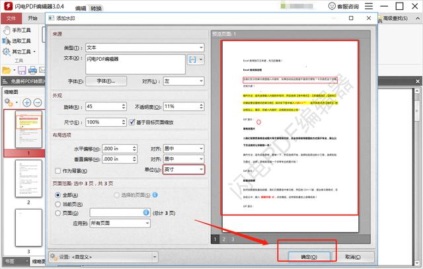Enable the 作为背景 background checkbox
Screen dimensions: 423x269
[x=58, y=170]
